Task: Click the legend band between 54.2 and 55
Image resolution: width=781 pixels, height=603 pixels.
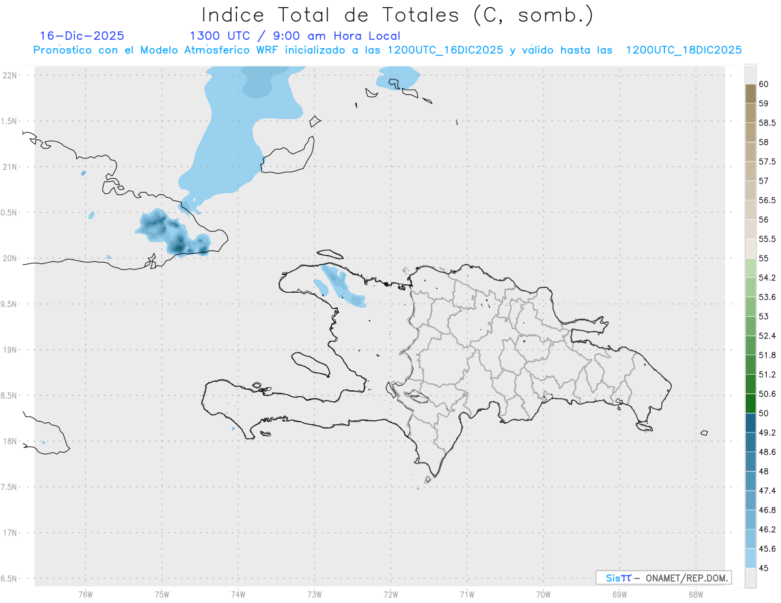Action: [750, 268]
